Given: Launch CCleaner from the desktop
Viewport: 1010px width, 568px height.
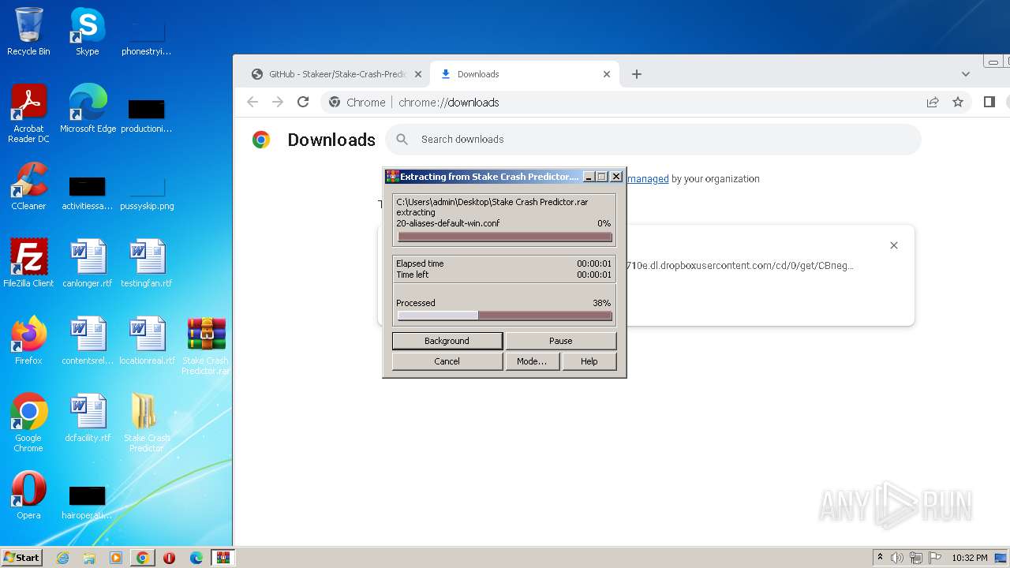Looking at the screenshot, I should click(28, 186).
